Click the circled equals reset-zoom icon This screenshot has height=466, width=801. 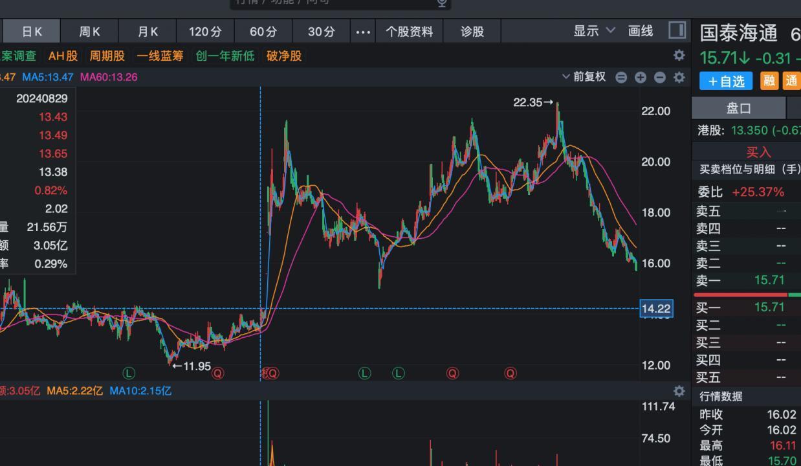pos(621,77)
